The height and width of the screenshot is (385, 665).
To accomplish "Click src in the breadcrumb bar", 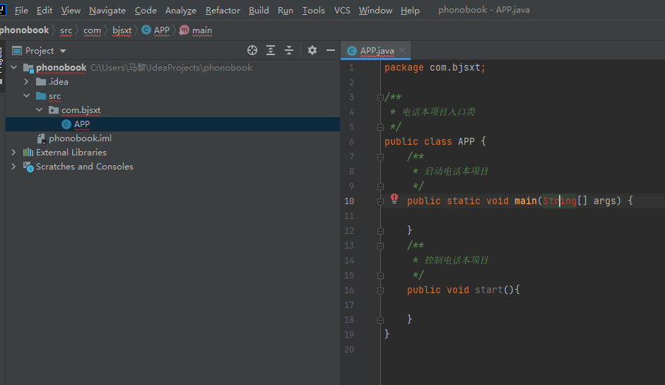I will click(66, 30).
